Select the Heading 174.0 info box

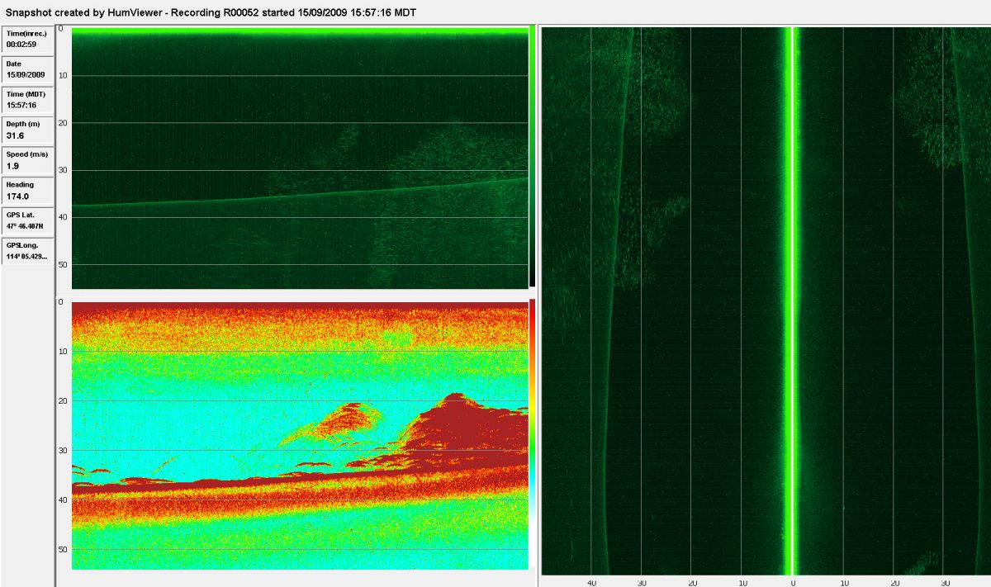(27, 191)
